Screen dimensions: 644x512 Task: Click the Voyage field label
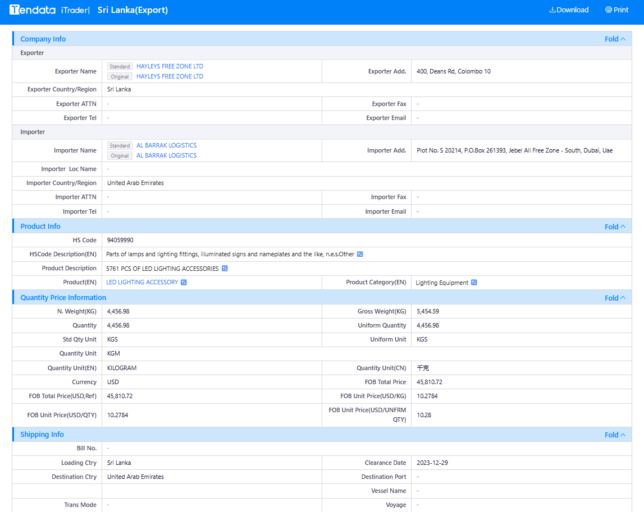click(396, 505)
